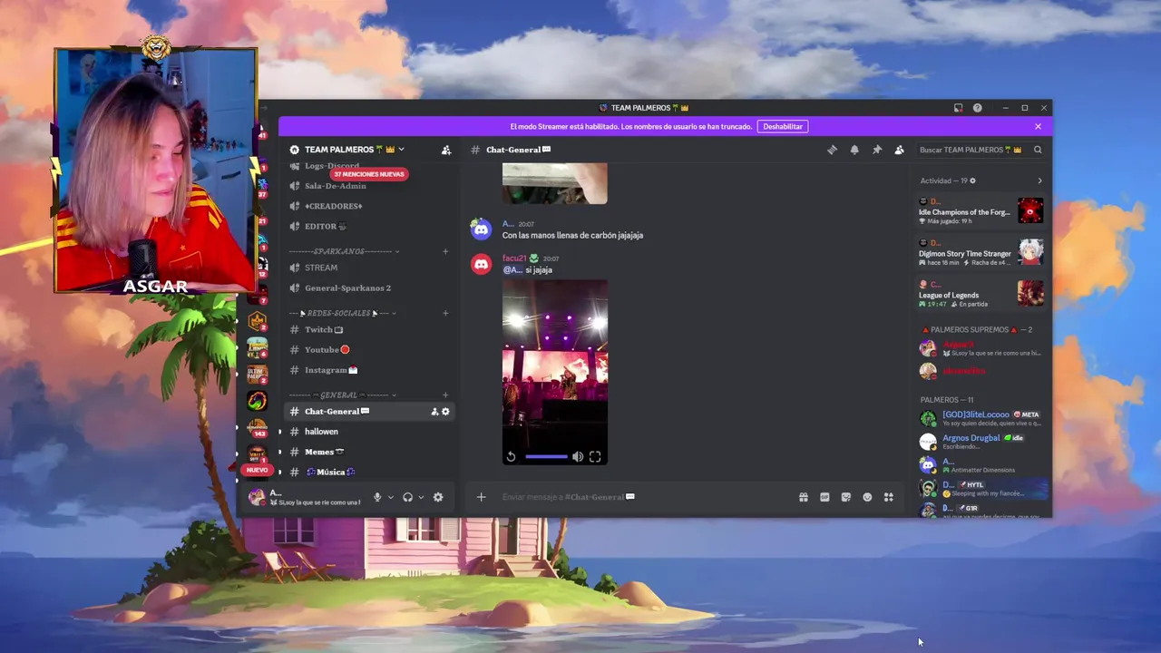Open User Settings gear icon
The image size is (1161, 653).
click(x=438, y=497)
